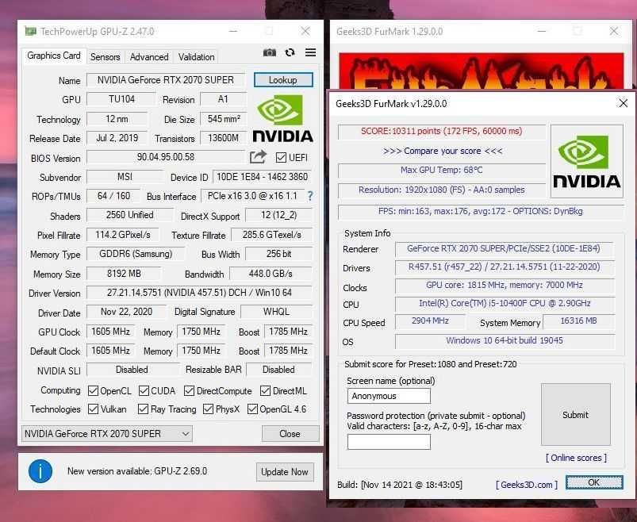Click the NVIDIA logo in GPU-Z

(x=282, y=118)
